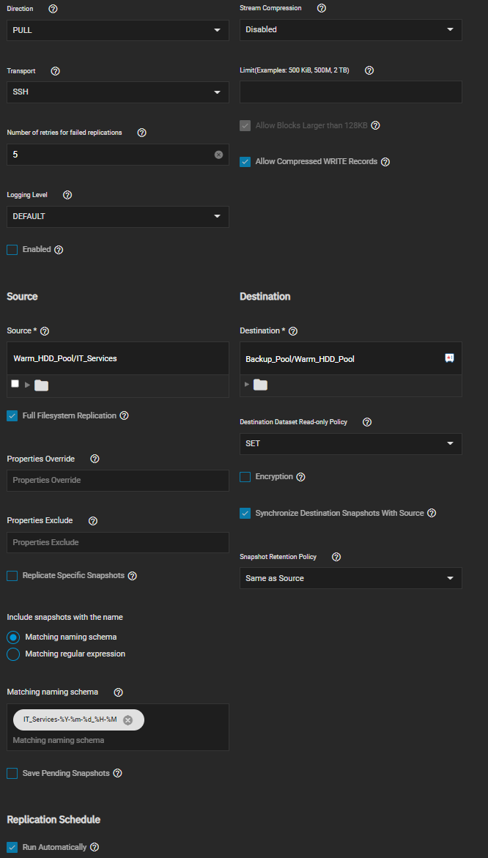Screen dimensions: 488x858
Task: Toggle Synchronize Destination Snapshots With Source
Action: pyautogui.click(x=245, y=514)
